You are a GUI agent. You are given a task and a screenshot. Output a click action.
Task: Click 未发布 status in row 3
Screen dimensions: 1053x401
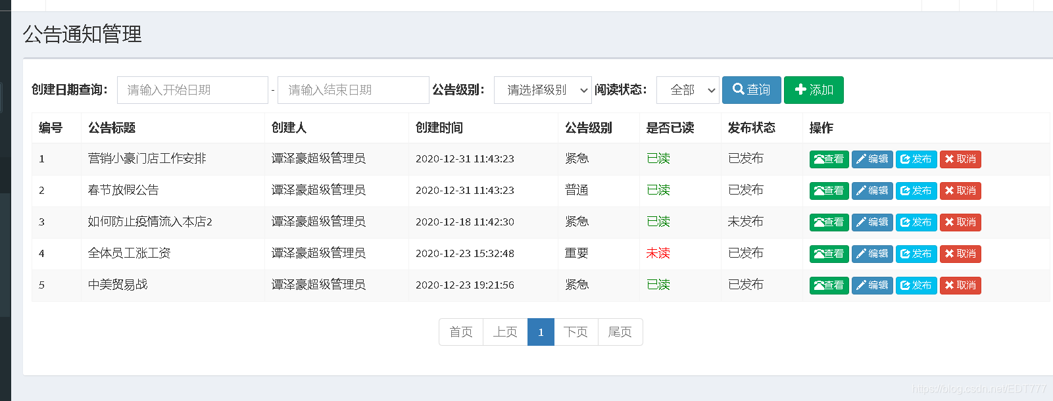click(746, 222)
